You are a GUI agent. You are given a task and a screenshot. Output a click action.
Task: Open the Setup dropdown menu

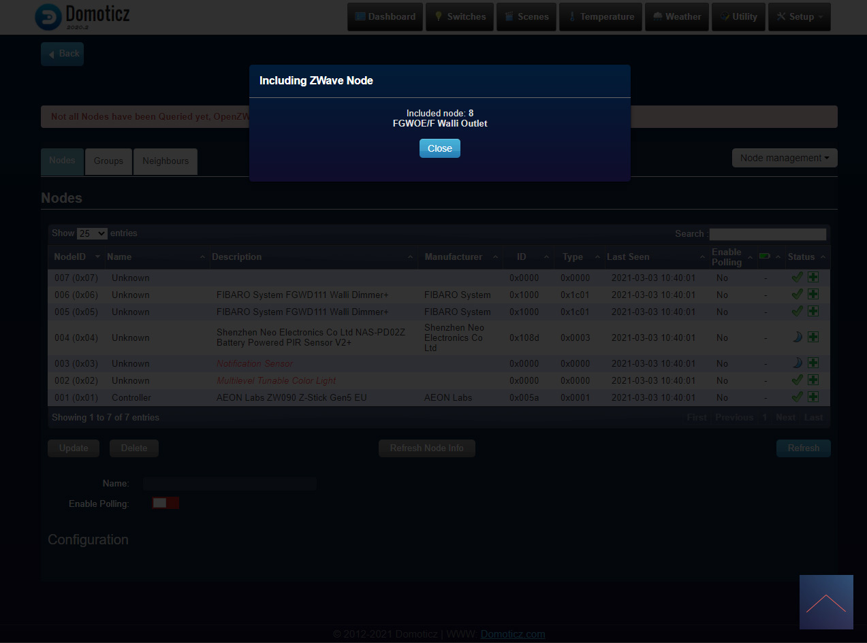[800, 17]
